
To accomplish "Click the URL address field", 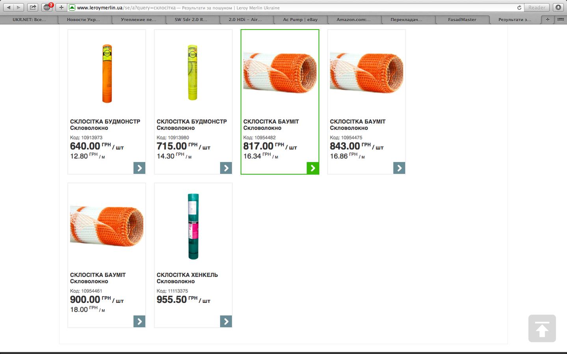I will [292, 7].
